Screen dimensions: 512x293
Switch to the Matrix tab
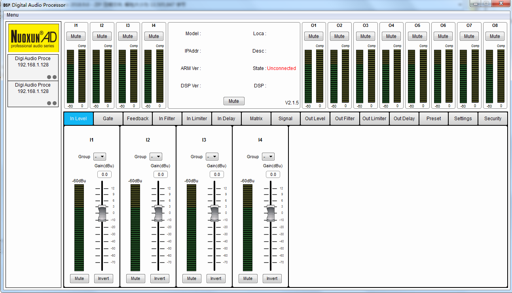tap(256, 118)
